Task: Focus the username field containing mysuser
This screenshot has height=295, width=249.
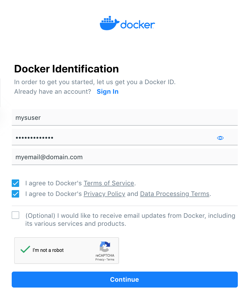Action: click(124, 117)
